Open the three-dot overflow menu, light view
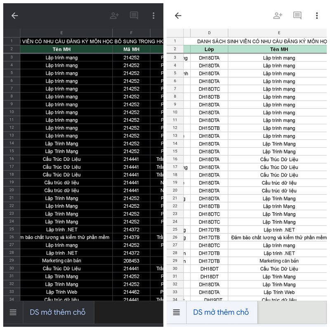The width and height of the screenshot is (330, 330). [317, 16]
